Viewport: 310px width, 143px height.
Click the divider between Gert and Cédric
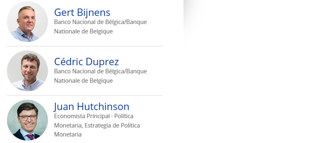(84, 46)
